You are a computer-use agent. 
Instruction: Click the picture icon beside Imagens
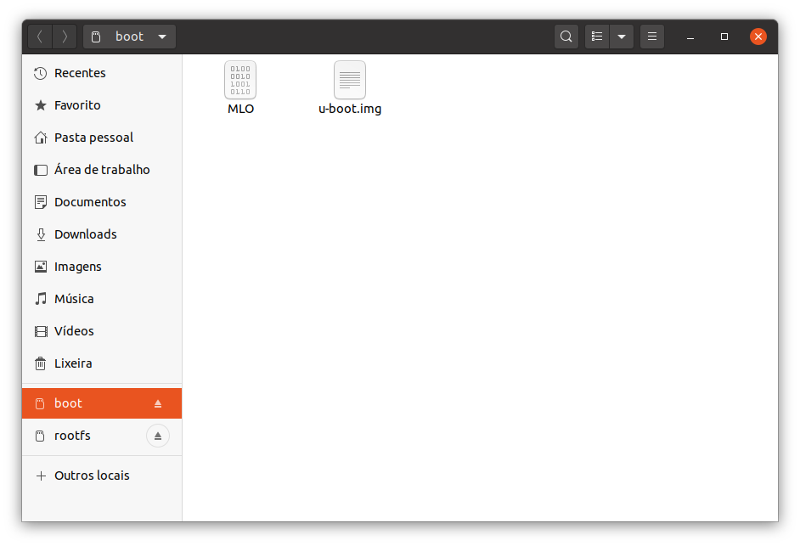(x=40, y=267)
